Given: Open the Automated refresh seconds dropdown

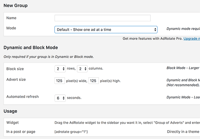Looking at the screenshot, I should [60, 98].
